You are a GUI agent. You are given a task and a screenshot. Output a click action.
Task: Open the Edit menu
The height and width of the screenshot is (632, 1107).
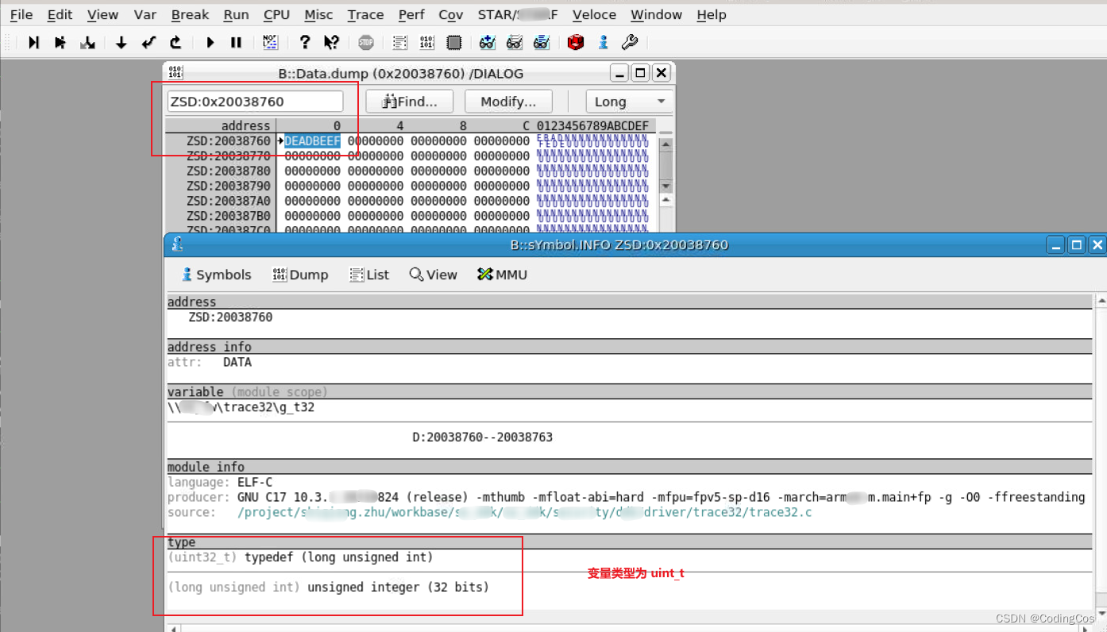point(60,14)
